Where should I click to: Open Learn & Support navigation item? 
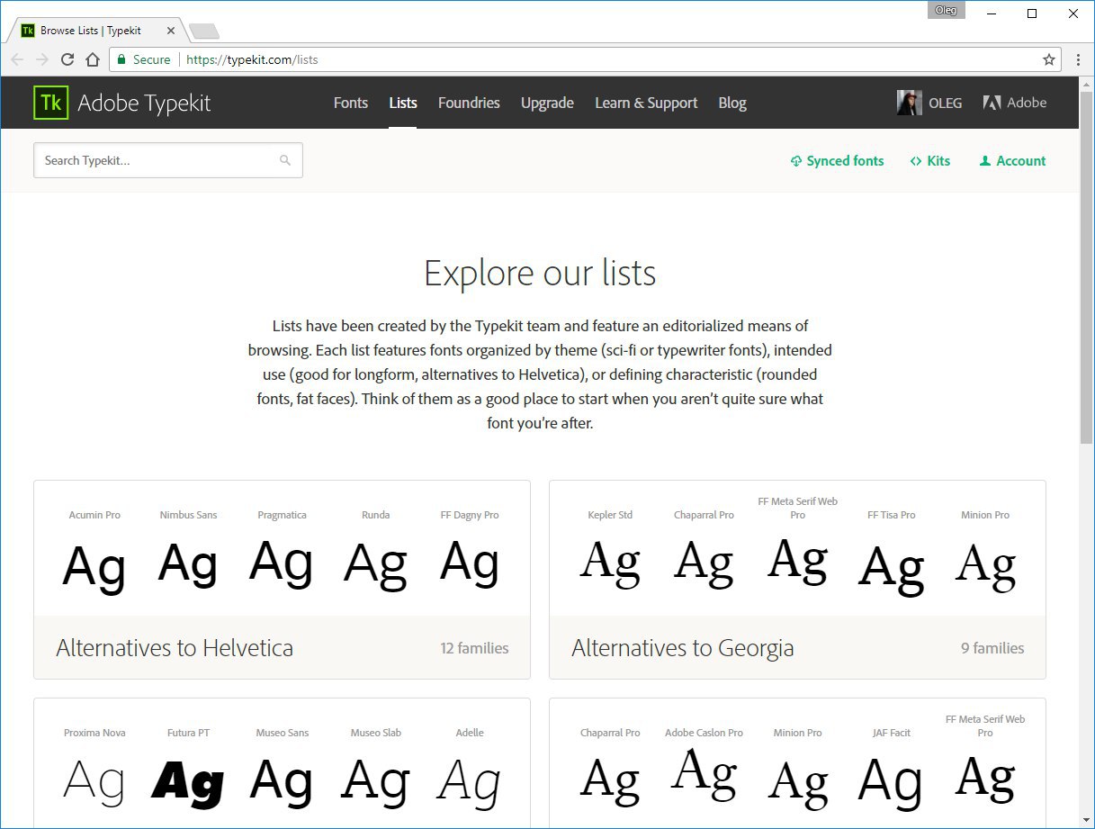coord(646,103)
